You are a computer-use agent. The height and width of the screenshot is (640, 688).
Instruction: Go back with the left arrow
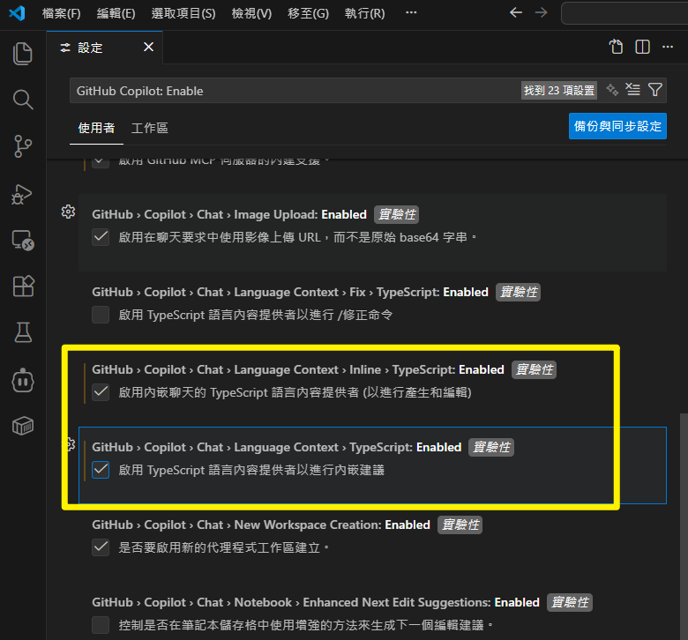click(x=516, y=12)
